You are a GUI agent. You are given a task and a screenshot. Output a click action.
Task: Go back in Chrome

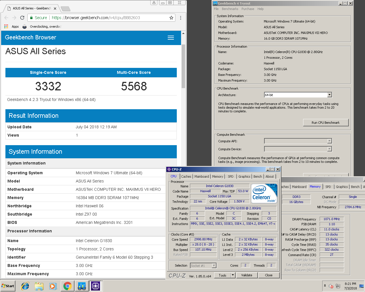[x=6, y=18]
